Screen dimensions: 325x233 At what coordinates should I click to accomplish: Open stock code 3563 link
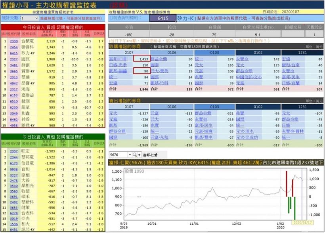pos(14,191)
